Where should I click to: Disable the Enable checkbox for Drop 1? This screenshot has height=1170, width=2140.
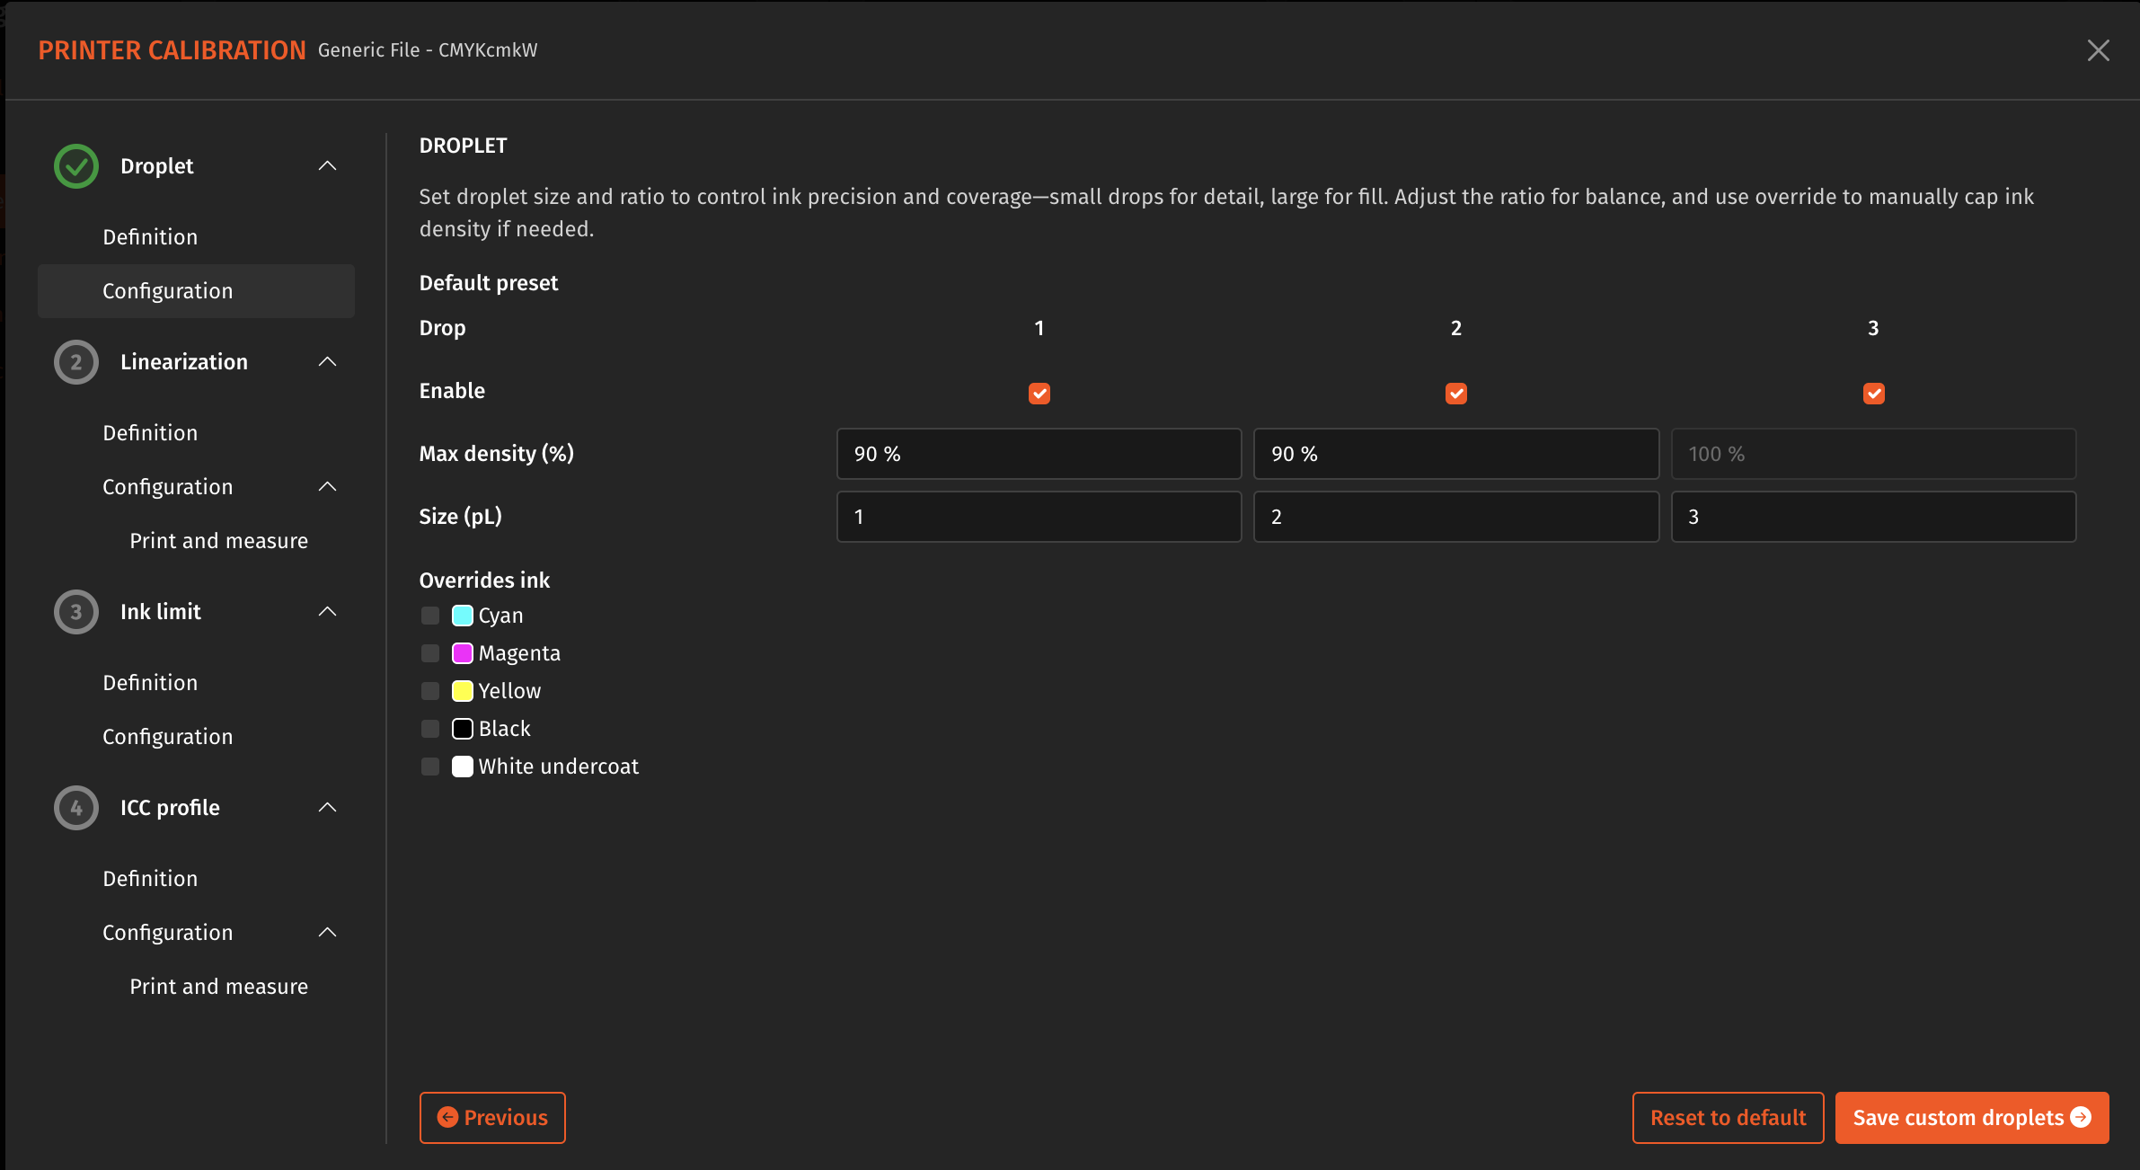pos(1039,393)
